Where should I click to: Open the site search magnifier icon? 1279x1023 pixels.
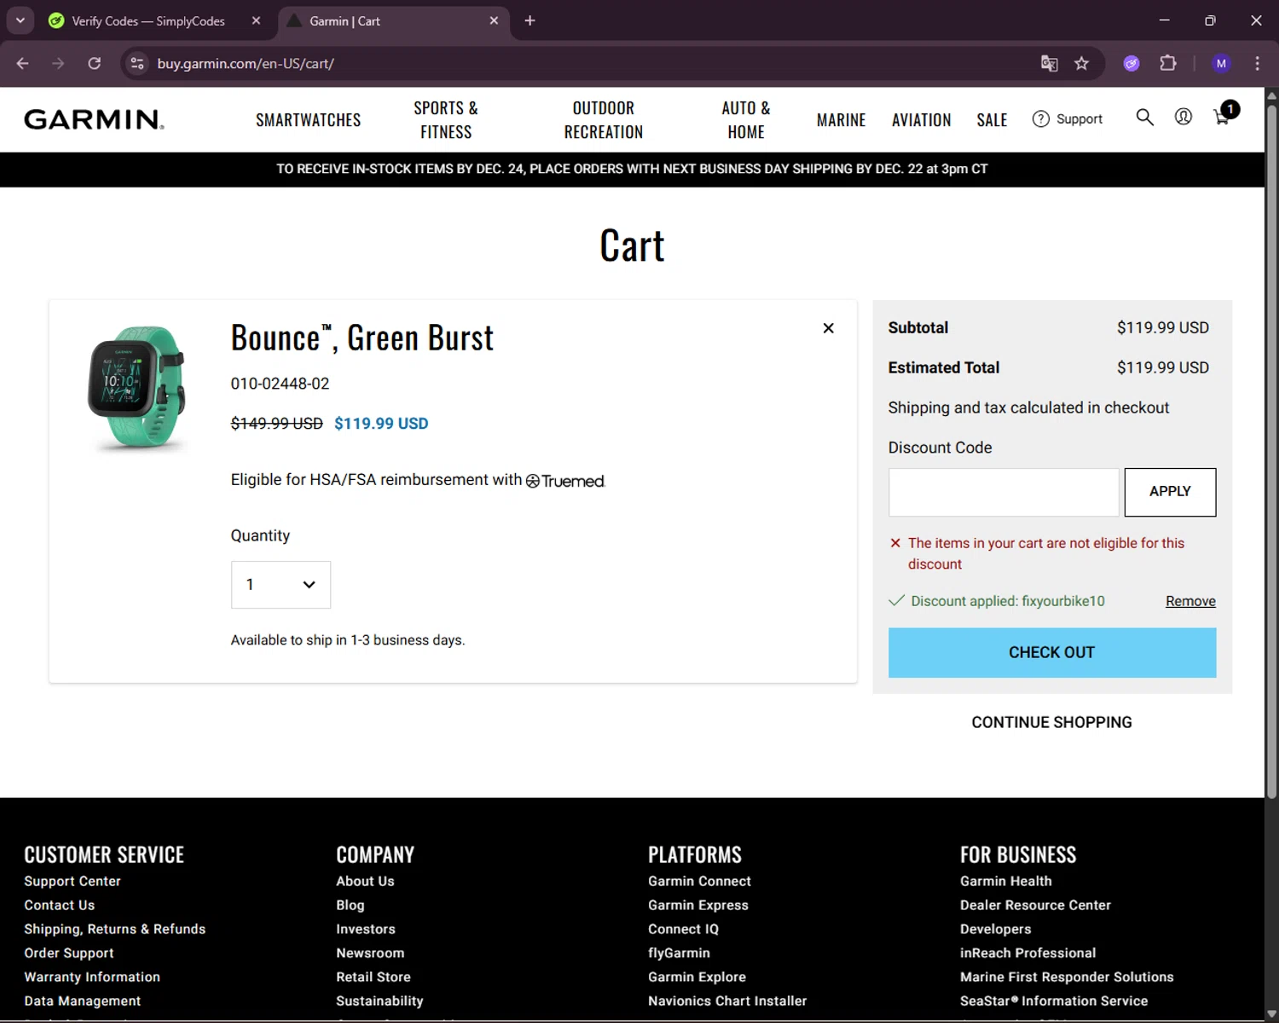coord(1144,118)
